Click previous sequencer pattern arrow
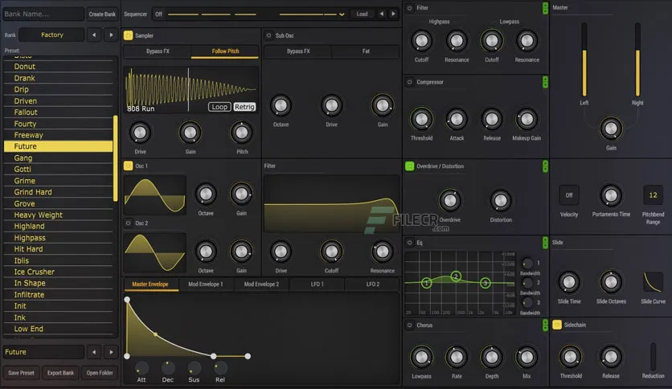The image size is (672, 389). click(x=382, y=14)
